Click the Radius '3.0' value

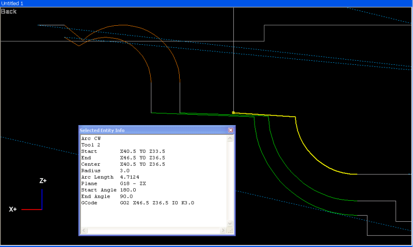point(125,171)
